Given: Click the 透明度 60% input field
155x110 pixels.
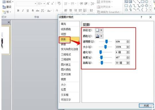Looking at the screenshot, I should coord(121,42).
